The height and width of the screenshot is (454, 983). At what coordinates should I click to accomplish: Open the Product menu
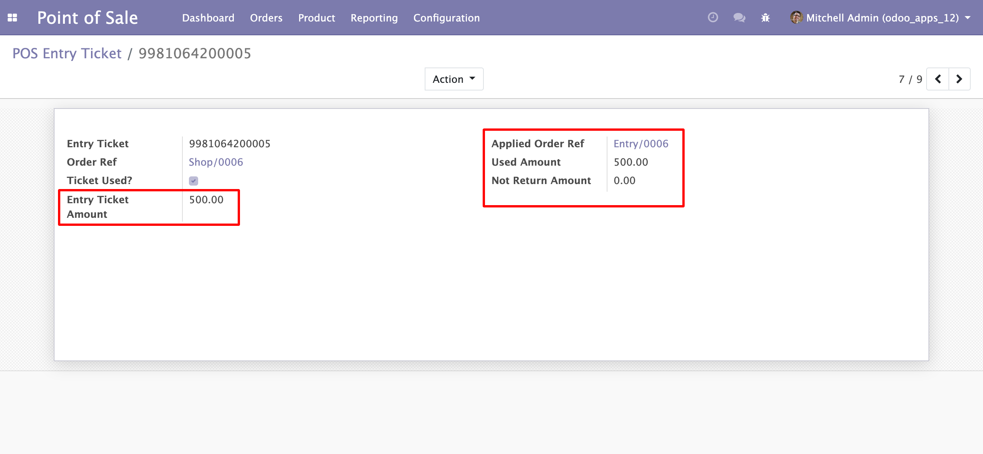click(316, 18)
